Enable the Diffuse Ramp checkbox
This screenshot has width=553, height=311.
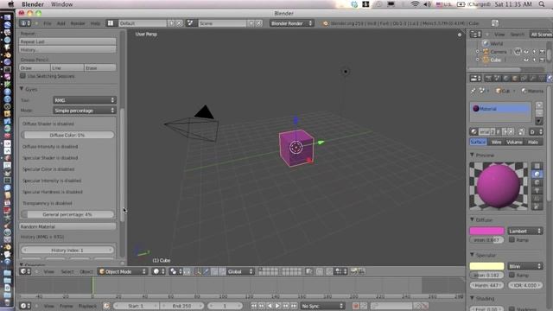(512, 240)
